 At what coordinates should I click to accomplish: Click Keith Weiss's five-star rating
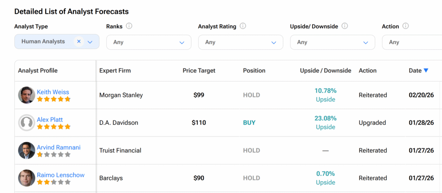pyautogui.click(x=54, y=99)
